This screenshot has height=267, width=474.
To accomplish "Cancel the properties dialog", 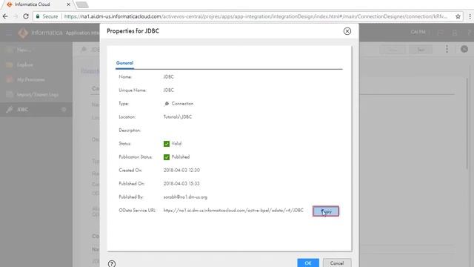I will click(x=337, y=263).
